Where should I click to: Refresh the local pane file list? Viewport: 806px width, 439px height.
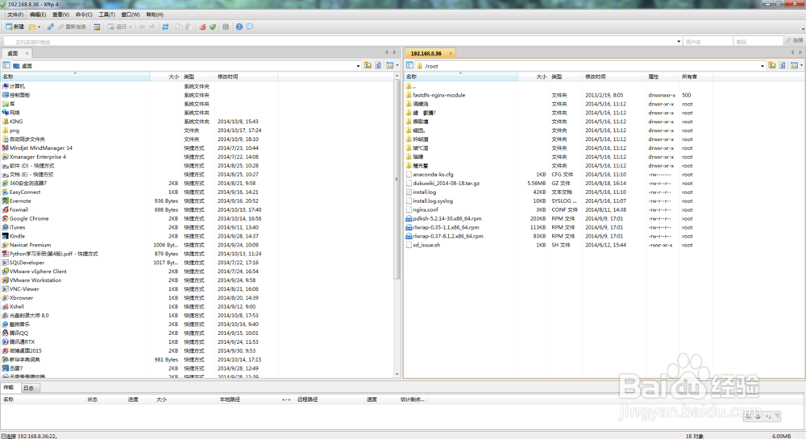(378, 65)
